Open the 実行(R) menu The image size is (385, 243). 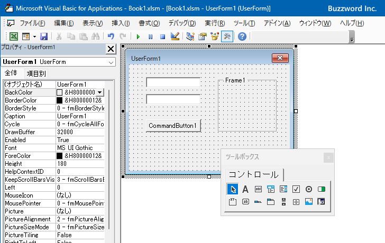pyautogui.click(x=215, y=23)
